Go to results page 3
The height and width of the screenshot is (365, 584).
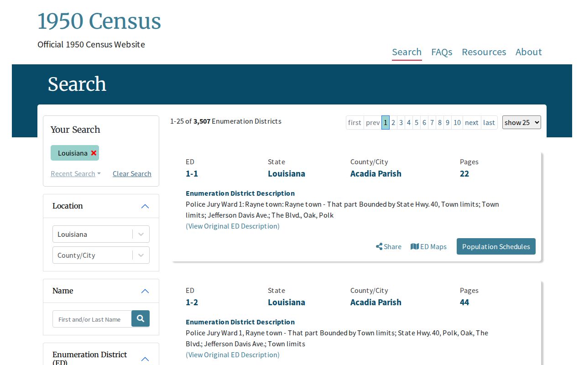401,122
